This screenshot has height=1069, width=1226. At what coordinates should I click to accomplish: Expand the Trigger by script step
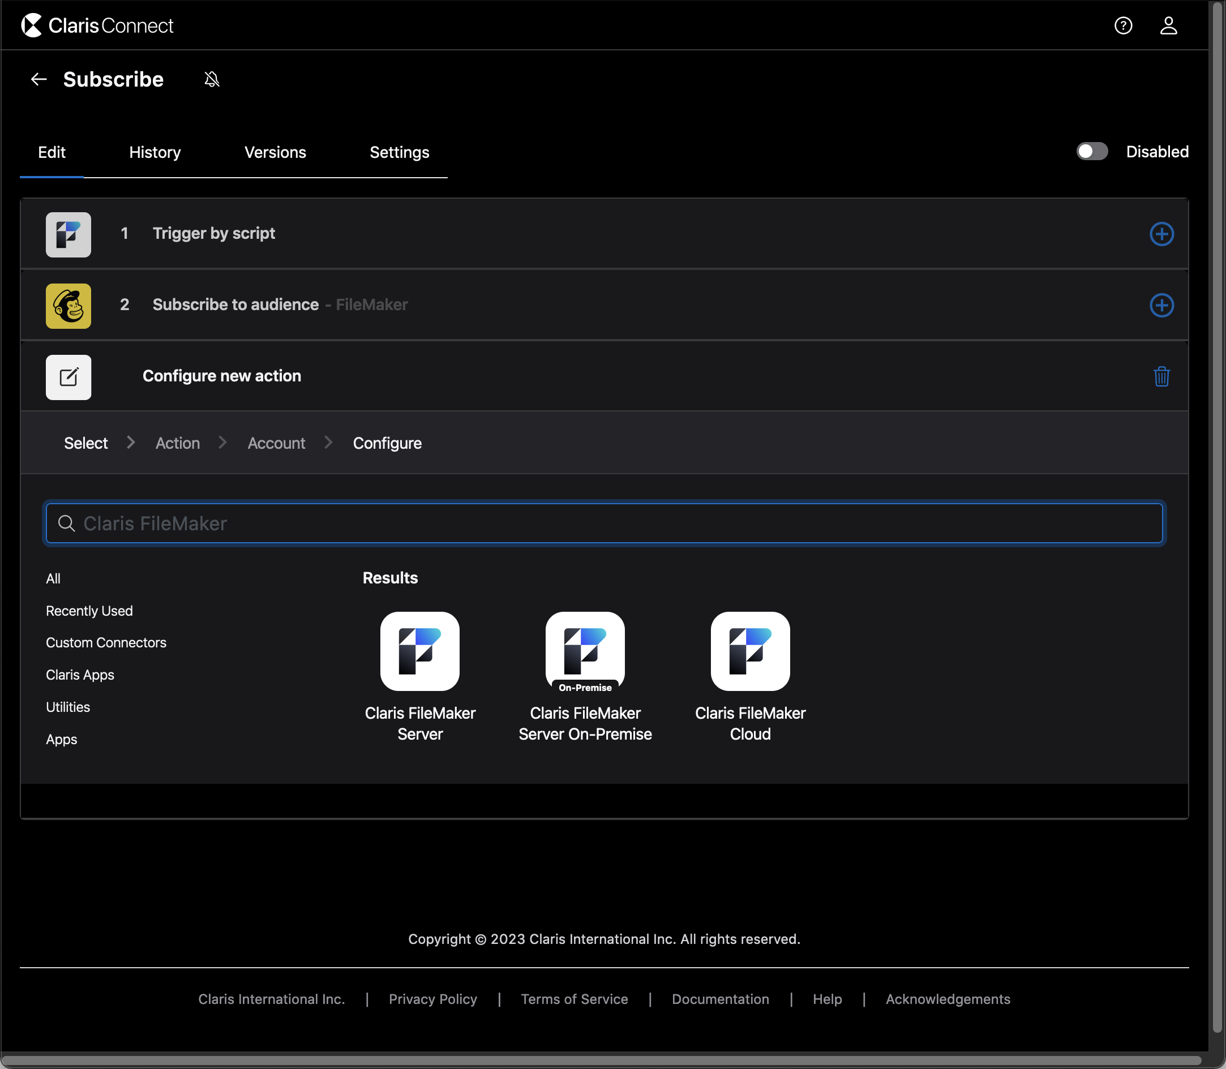point(213,233)
